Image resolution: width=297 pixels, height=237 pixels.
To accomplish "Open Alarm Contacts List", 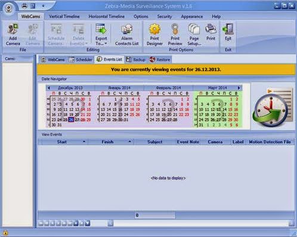I will [x=127, y=35].
